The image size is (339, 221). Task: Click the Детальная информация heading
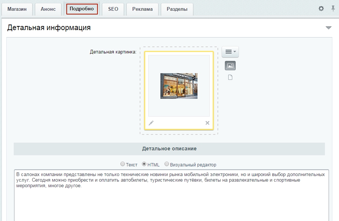[x=49, y=28]
